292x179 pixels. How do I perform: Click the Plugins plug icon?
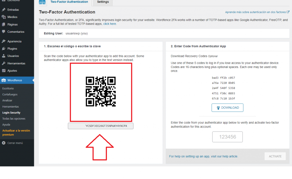point(3,48)
